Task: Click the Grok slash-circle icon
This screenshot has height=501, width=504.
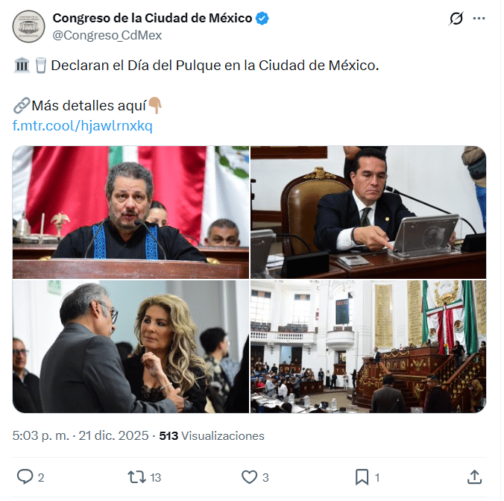Action: pyautogui.click(x=456, y=19)
